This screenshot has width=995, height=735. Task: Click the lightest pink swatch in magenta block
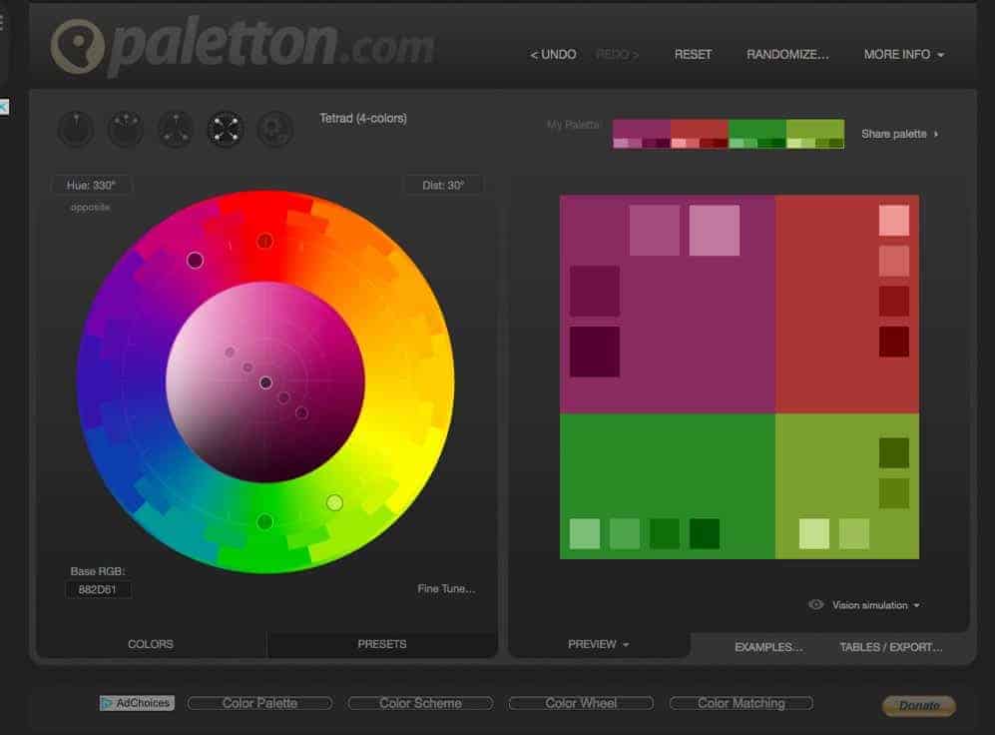[x=715, y=230]
